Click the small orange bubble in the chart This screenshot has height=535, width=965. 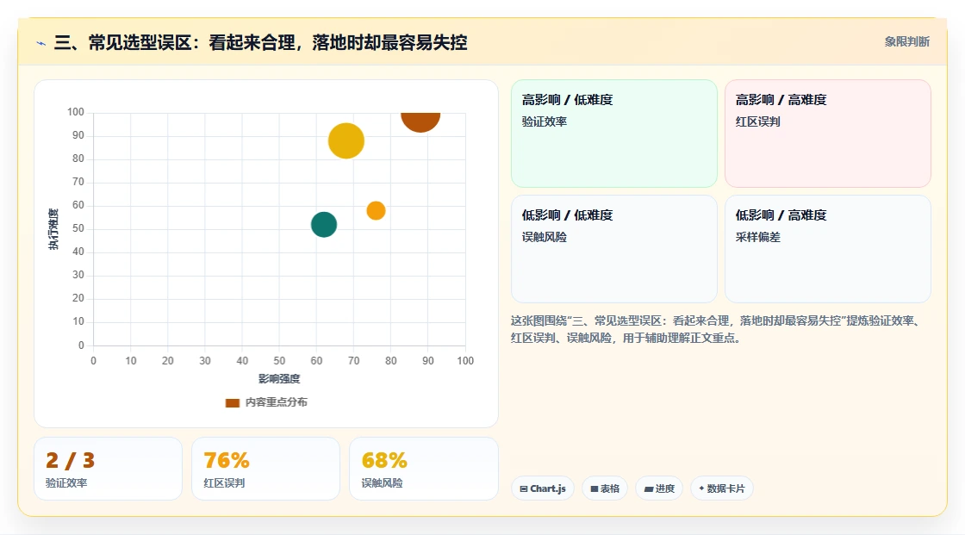tap(376, 210)
